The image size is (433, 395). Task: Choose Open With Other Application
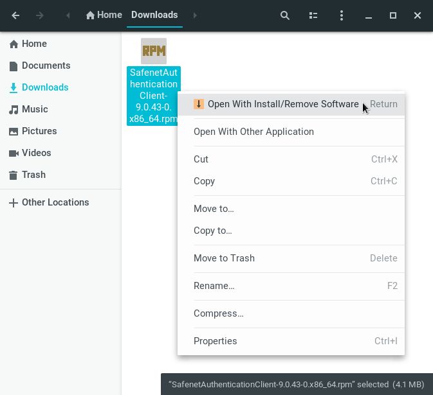click(291, 132)
